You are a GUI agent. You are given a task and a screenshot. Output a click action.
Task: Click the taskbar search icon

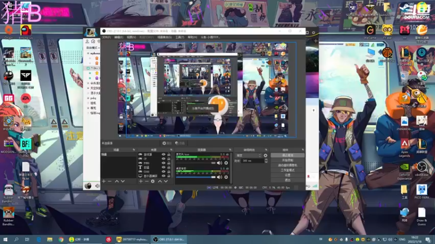click(x=16, y=239)
